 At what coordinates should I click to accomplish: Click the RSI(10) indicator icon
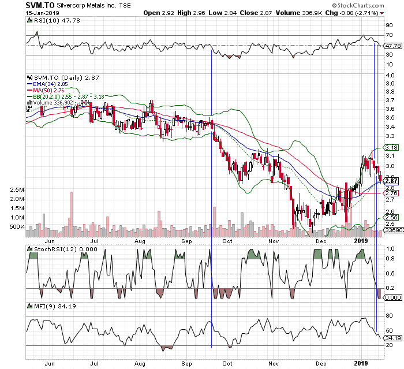click(30, 20)
